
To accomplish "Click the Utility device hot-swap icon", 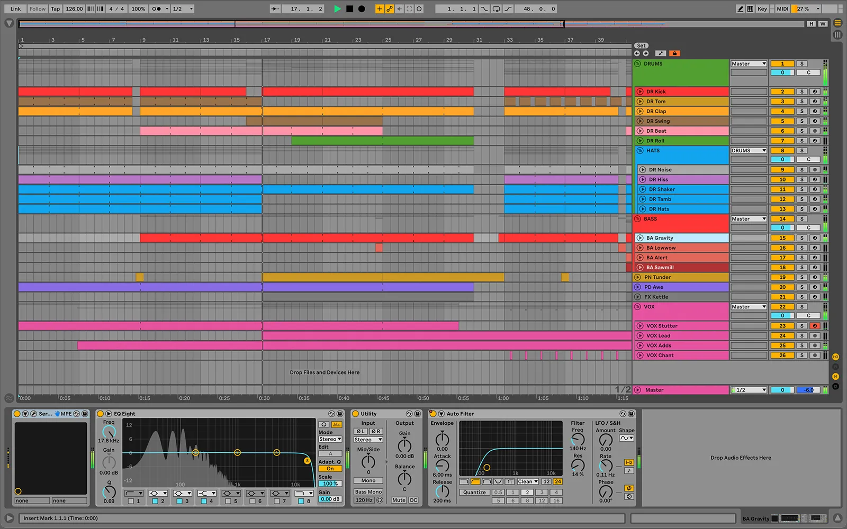I will [x=409, y=414].
